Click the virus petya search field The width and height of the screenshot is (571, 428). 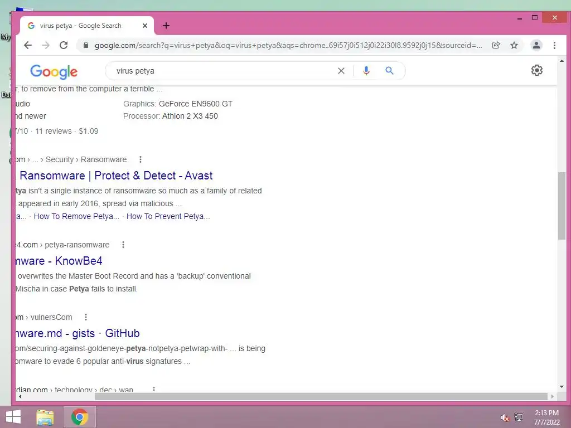[x=222, y=71]
